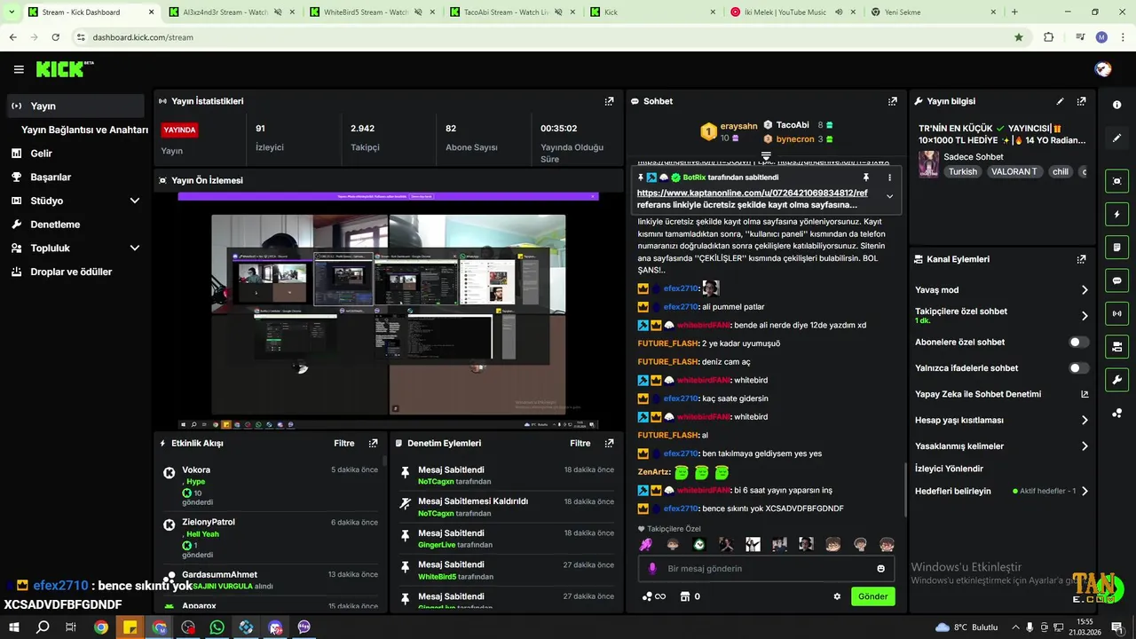Switch to İki Melek YouTube Music tab

pos(792,12)
